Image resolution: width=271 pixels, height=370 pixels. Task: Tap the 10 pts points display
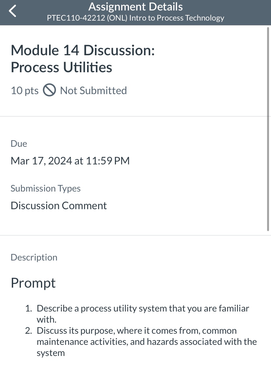24,90
